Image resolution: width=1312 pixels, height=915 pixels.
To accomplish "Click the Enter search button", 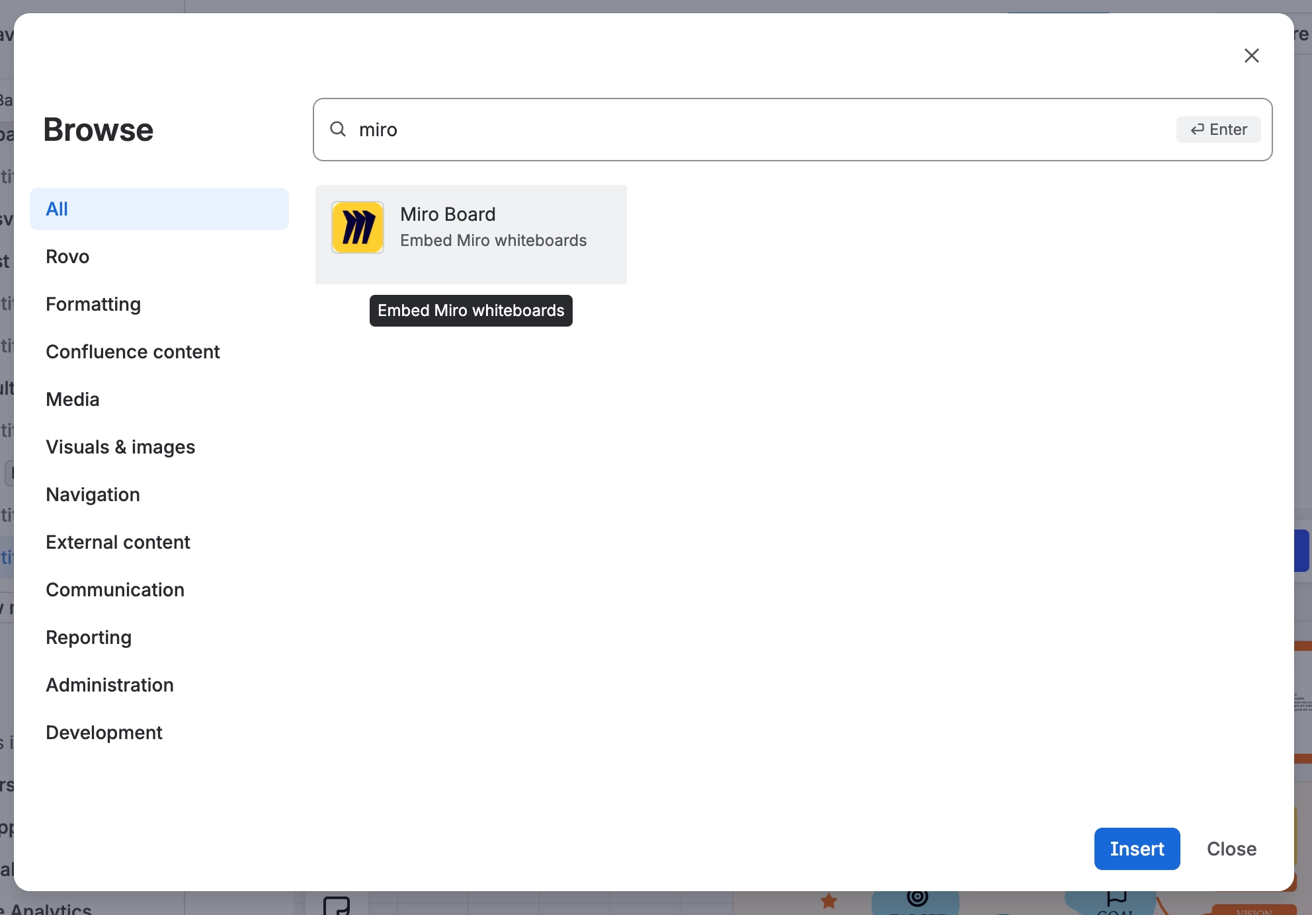I will click(x=1218, y=130).
